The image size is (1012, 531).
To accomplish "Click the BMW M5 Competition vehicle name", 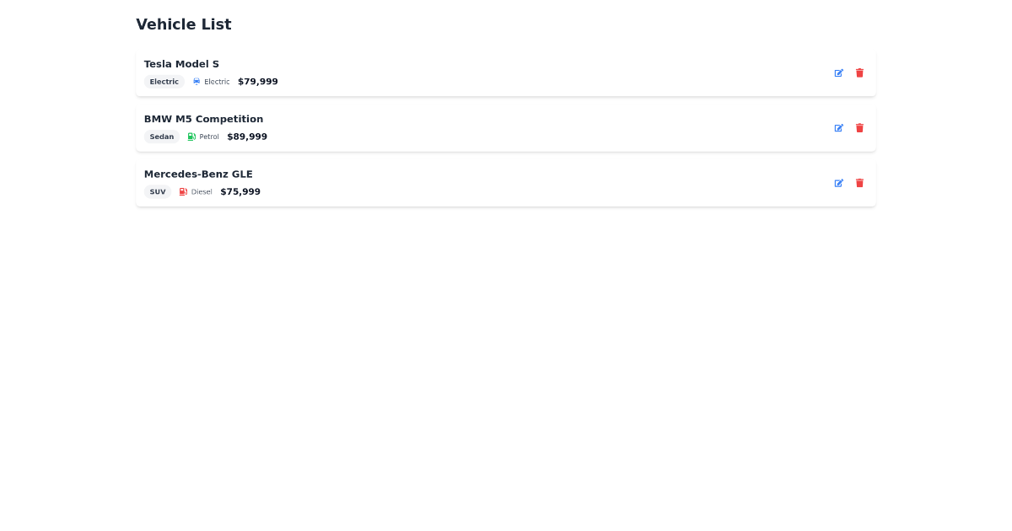I will point(203,118).
